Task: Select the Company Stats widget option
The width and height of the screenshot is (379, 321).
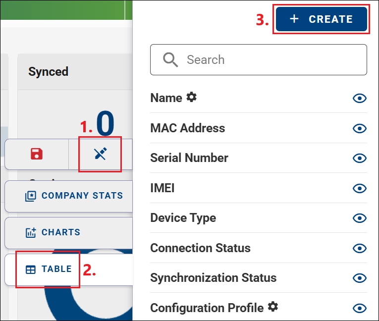Action: click(68, 196)
